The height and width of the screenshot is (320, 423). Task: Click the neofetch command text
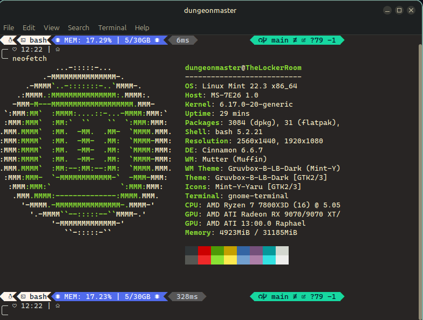[30, 59]
